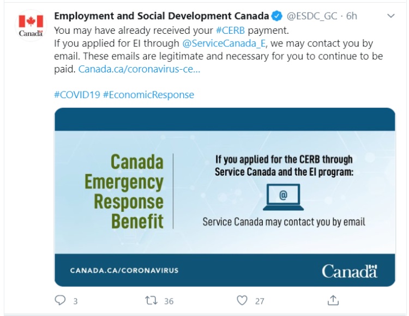Screen dimensions: 409x316
Task: Open the 6h tweet timestamp
Action: click(351, 16)
